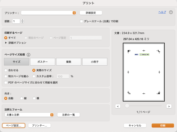Click the page preview slider
177x132 pixels.
click(144, 106)
